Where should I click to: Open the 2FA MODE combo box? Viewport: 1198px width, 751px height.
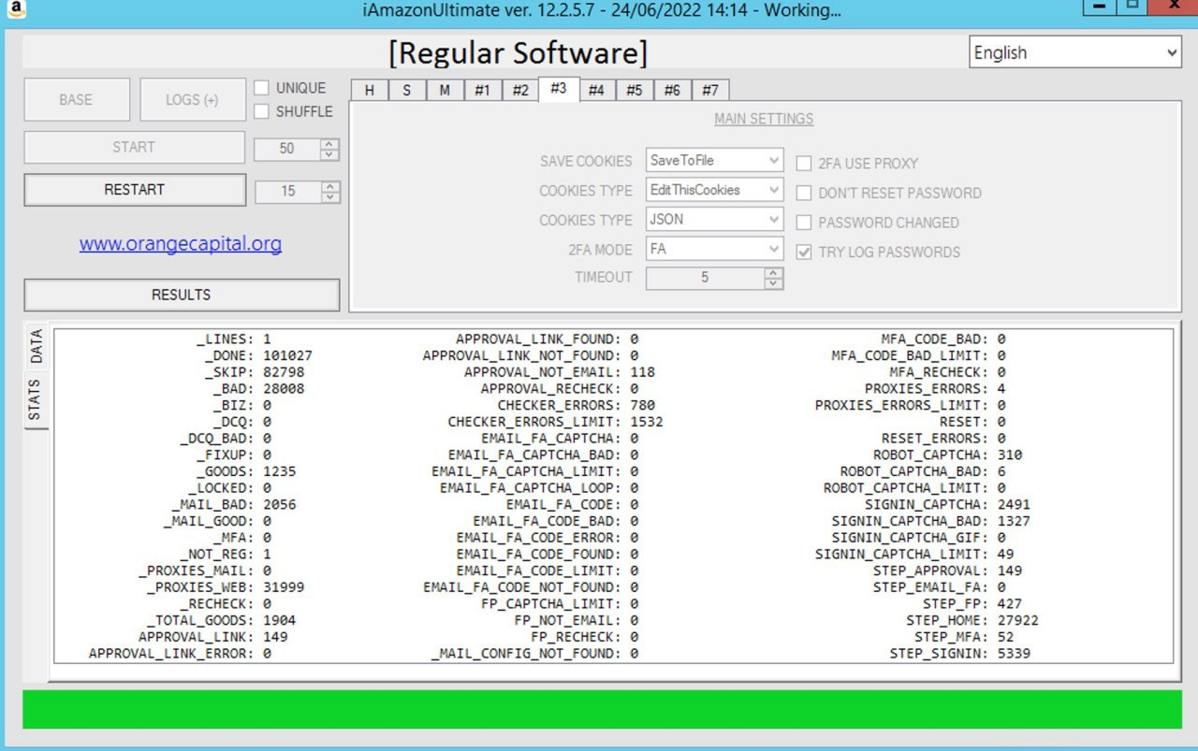point(714,250)
